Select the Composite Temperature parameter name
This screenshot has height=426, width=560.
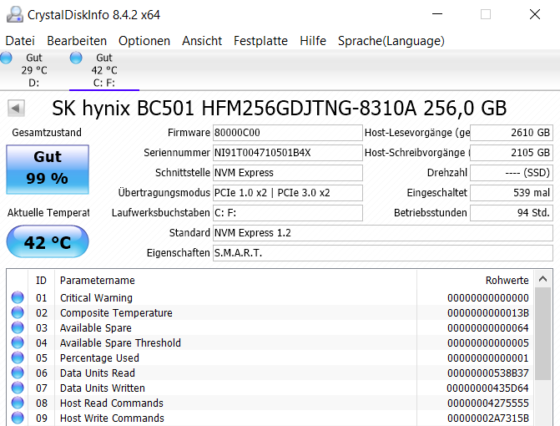[x=116, y=312]
